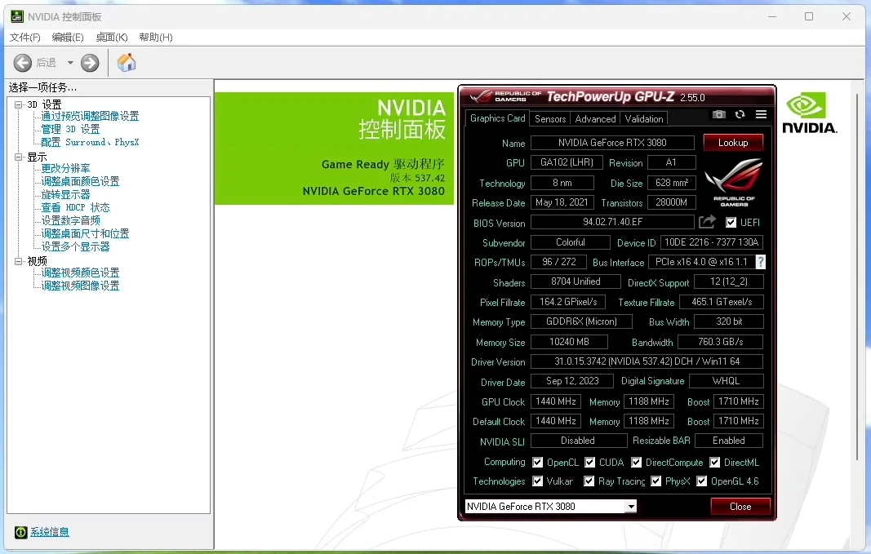This screenshot has height=554, width=871.
Task: Click the Lookup button
Action: (x=733, y=143)
